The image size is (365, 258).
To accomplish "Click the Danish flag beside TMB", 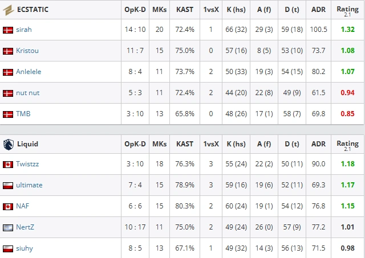I will click(8, 114).
